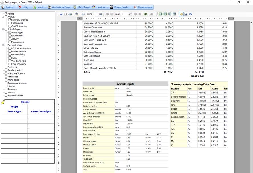Uncheck the Animal type checkbox

pyautogui.click(x=10, y=32)
